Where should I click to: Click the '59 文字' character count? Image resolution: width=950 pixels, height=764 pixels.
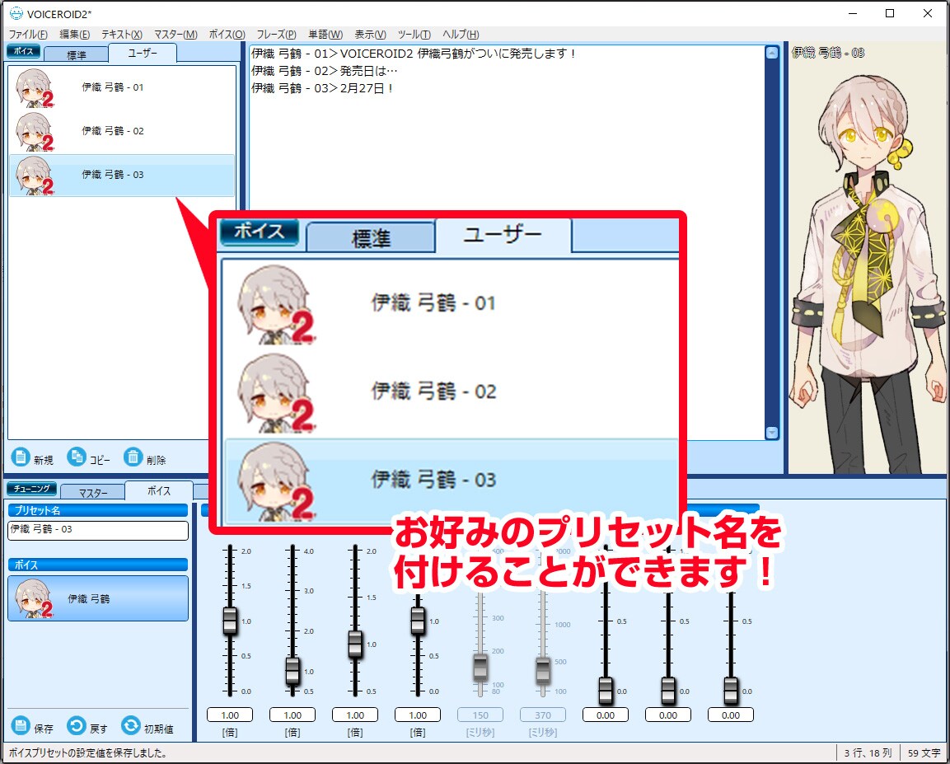tap(924, 753)
